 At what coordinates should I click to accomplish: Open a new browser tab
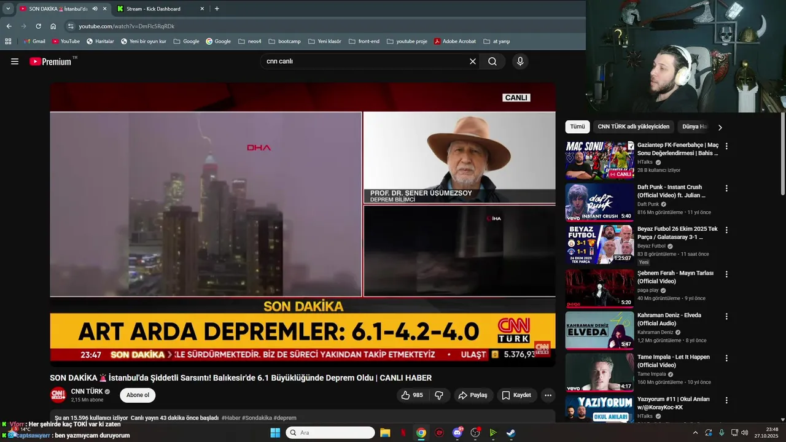217,9
